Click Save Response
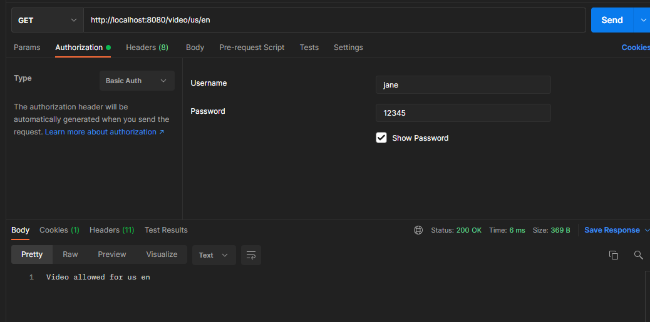The height and width of the screenshot is (322, 650). click(x=612, y=230)
